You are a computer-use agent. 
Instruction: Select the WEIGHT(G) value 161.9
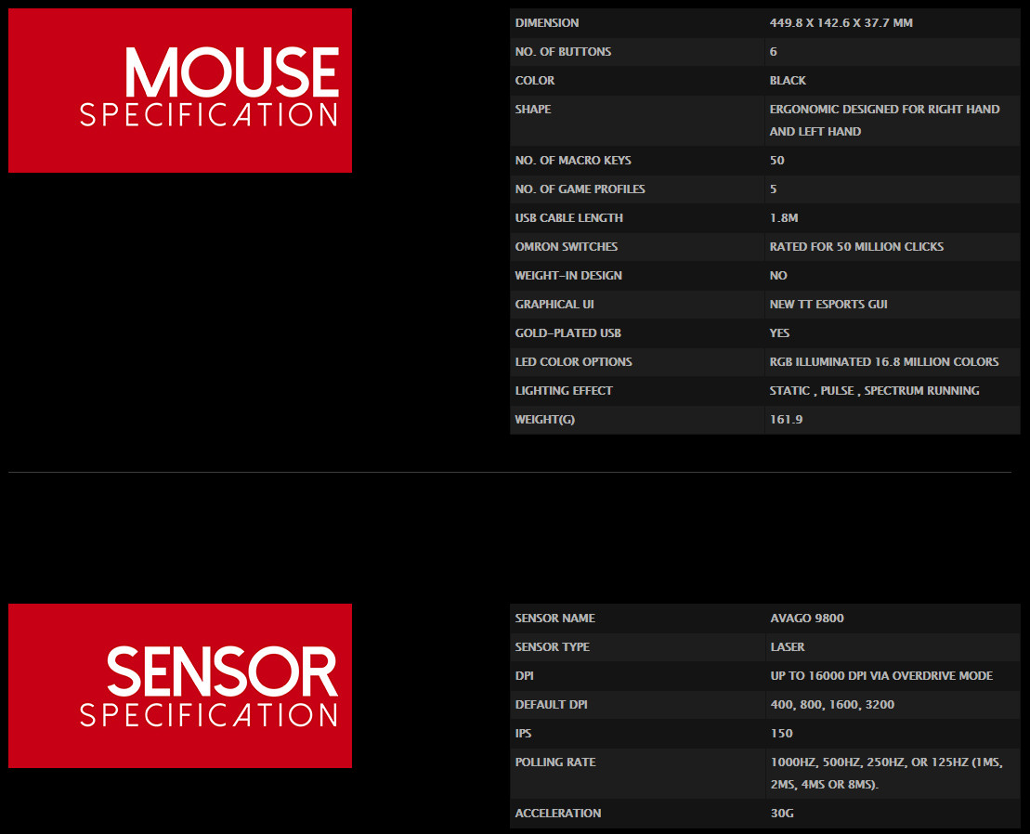(x=786, y=420)
